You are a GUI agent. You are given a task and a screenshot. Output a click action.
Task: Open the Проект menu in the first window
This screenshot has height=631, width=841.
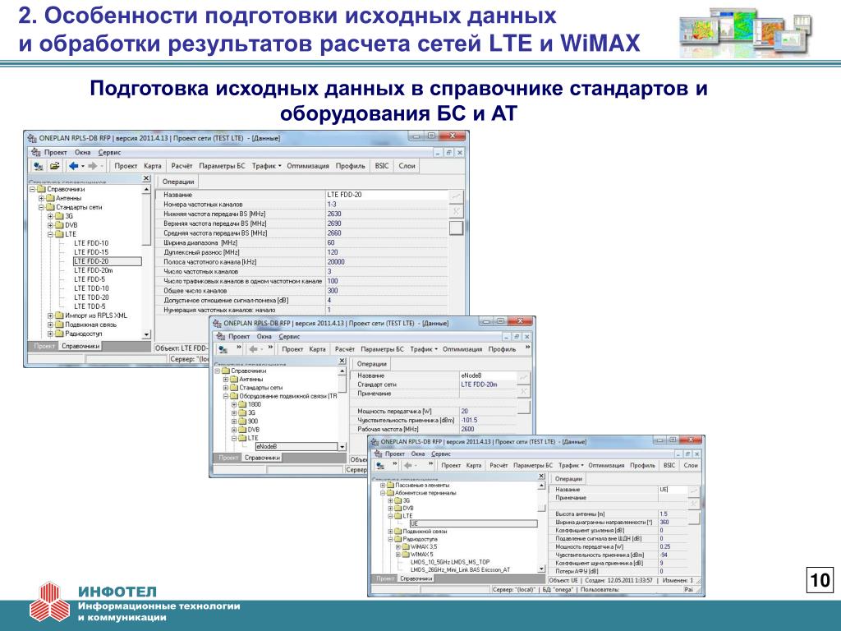click(55, 152)
